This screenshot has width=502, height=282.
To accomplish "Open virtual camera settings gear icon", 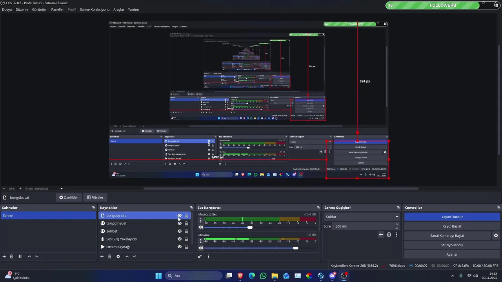I will coord(496,236).
